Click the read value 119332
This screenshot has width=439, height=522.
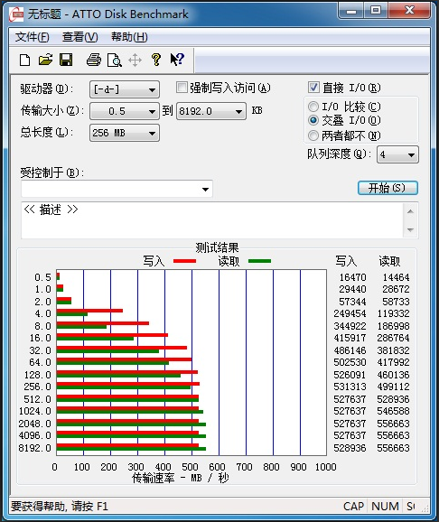[x=393, y=313]
